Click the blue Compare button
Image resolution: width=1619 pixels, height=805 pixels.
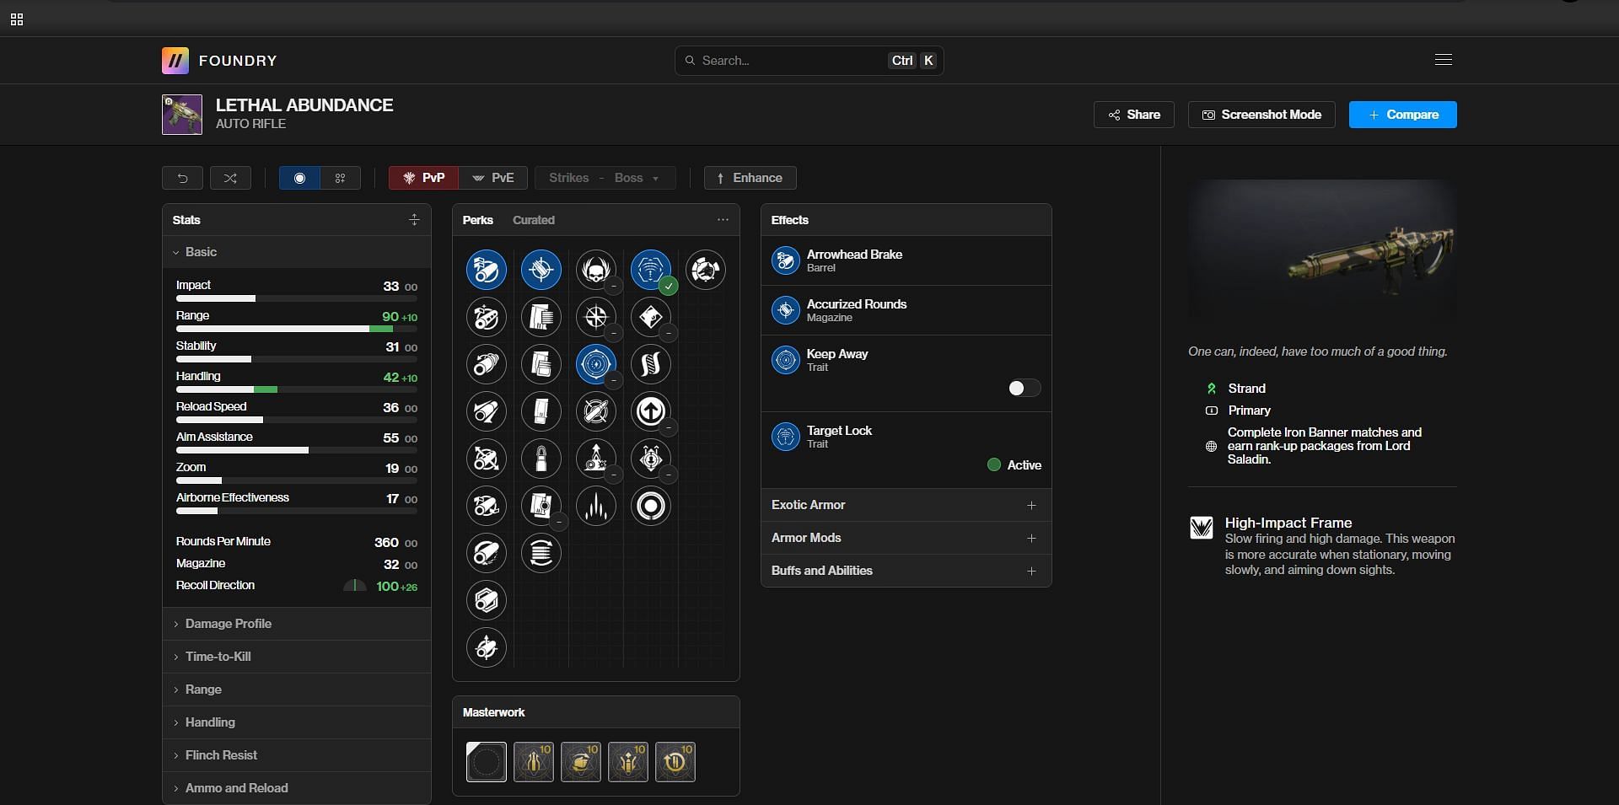[1403, 115]
